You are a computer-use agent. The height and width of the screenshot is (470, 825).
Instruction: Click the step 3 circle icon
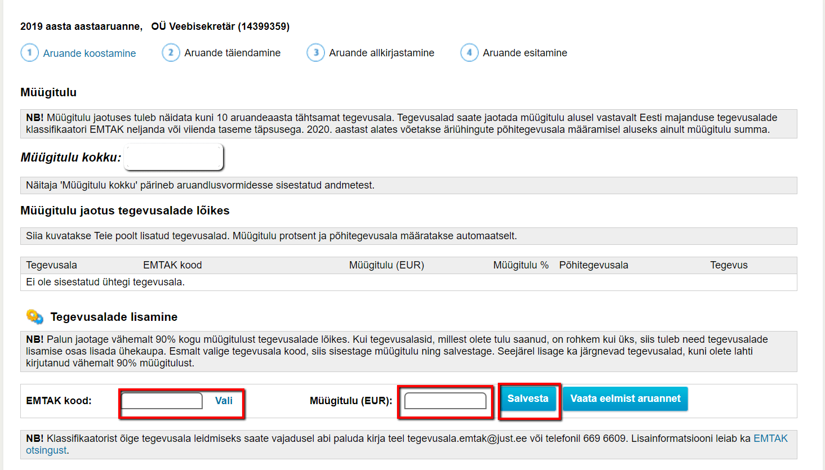pyautogui.click(x=315, y=52)
